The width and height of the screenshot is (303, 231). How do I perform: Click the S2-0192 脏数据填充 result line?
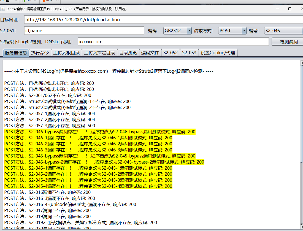point(81,223)
